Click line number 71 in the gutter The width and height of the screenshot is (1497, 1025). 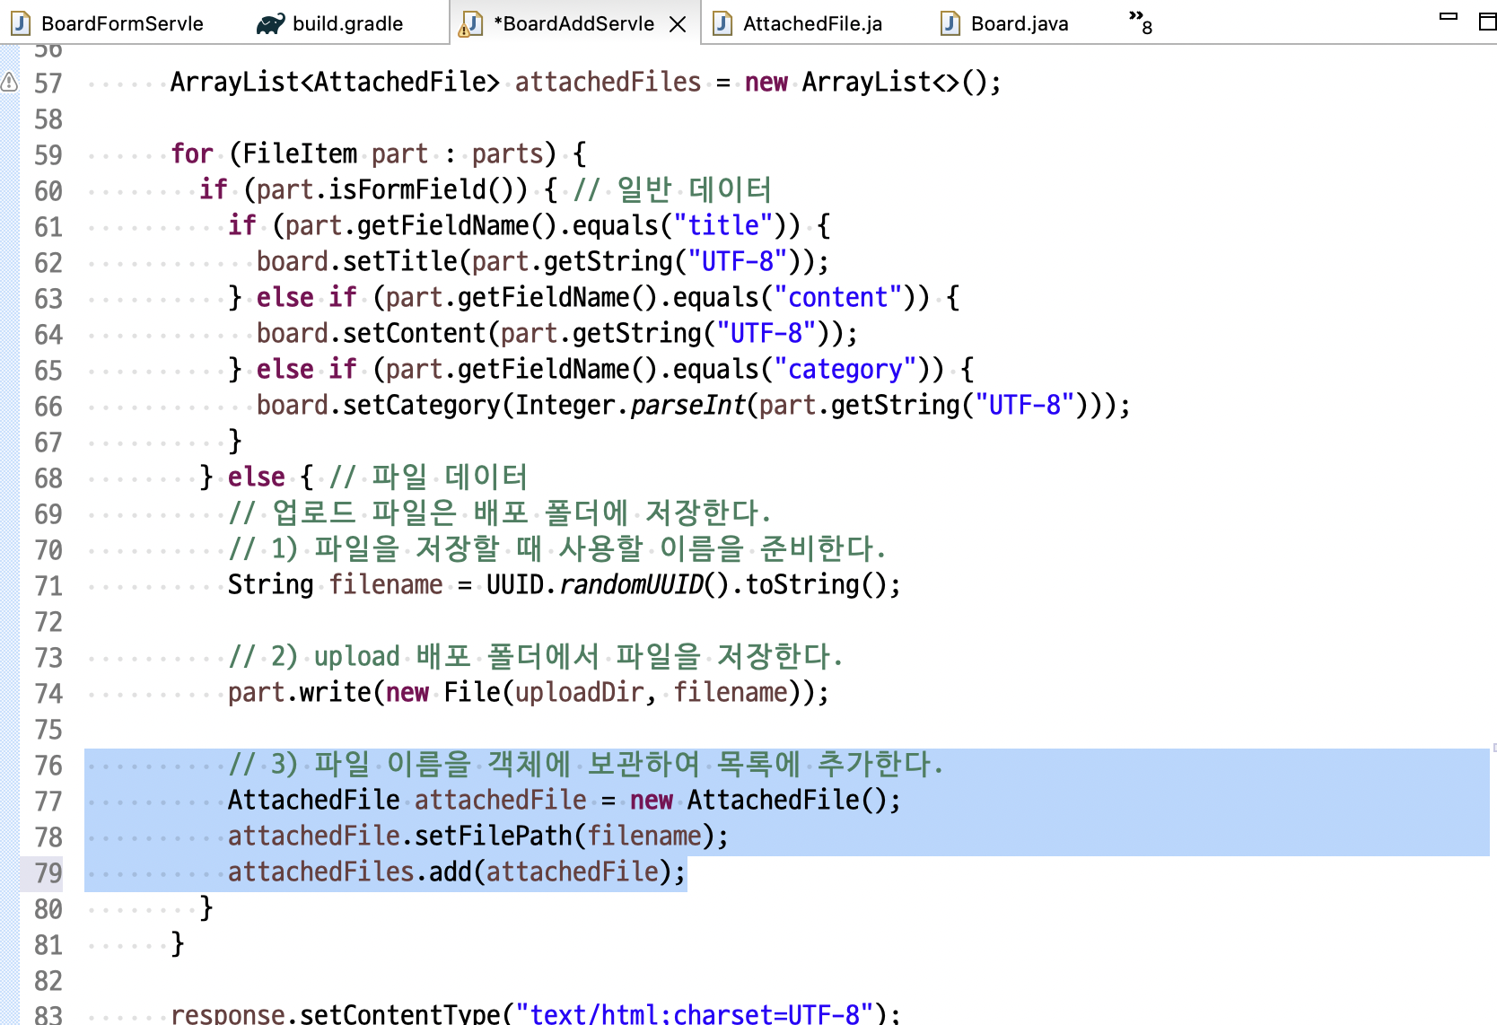(x=48, y=585)
